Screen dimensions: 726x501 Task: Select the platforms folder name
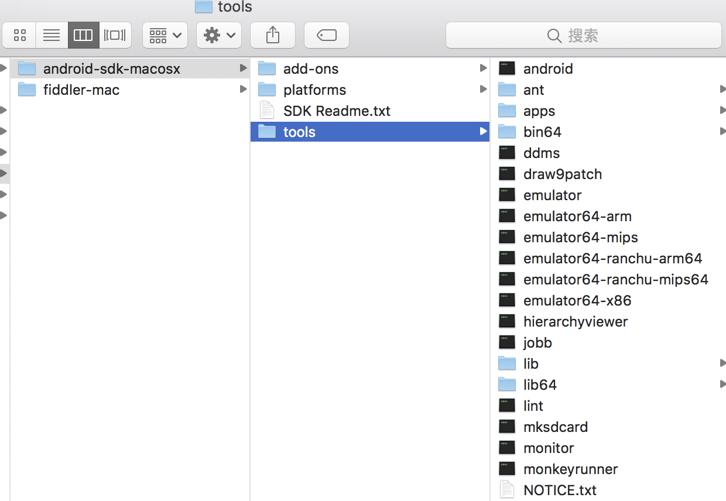pos(314,90)
